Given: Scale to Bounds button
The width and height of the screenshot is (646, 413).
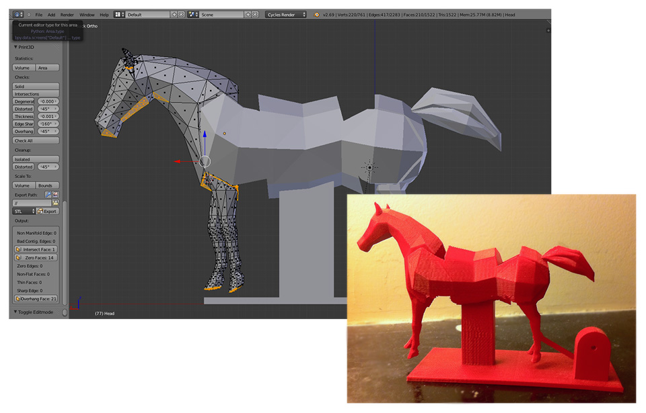Looking at the screenshot, I should click(x=47, y=185).
